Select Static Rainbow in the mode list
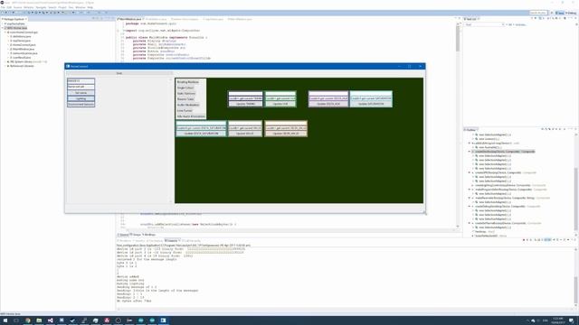The image size is (579, 325). (186, 94)
